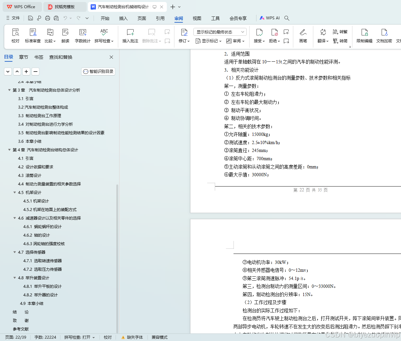The height and width of the screenshot is (341, 401).
Task: Select the 章节 navigation tab
Action: (24, 57)
